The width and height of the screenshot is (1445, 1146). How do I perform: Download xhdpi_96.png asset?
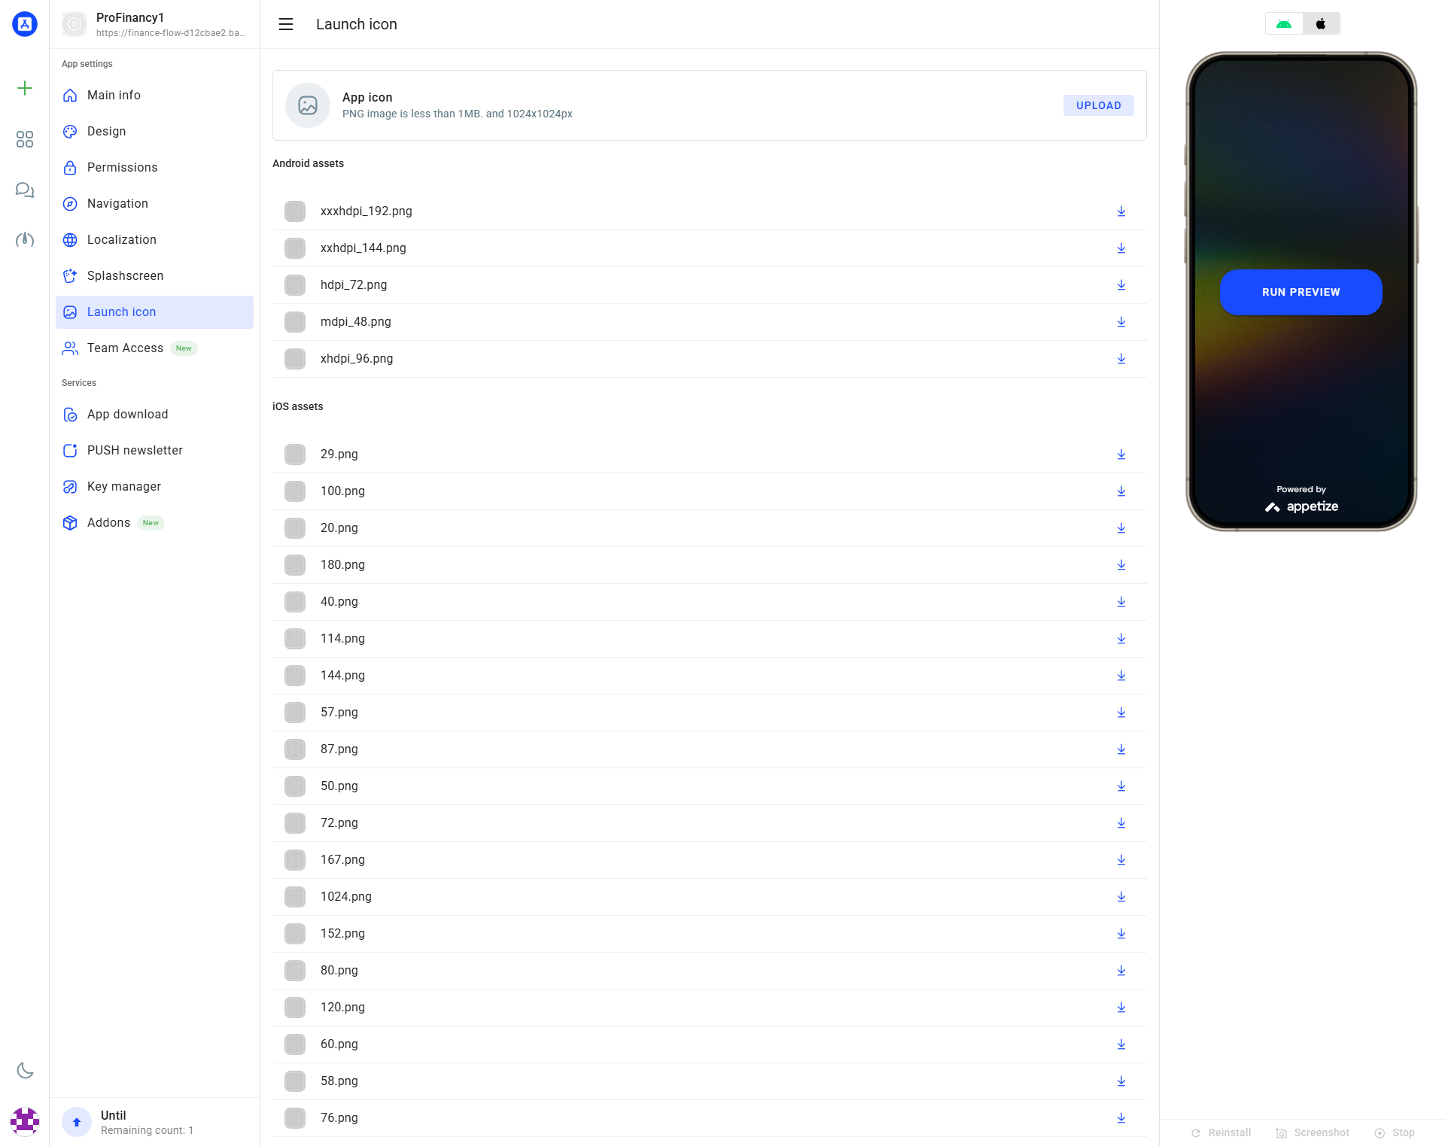click(x=1121, y=359)
